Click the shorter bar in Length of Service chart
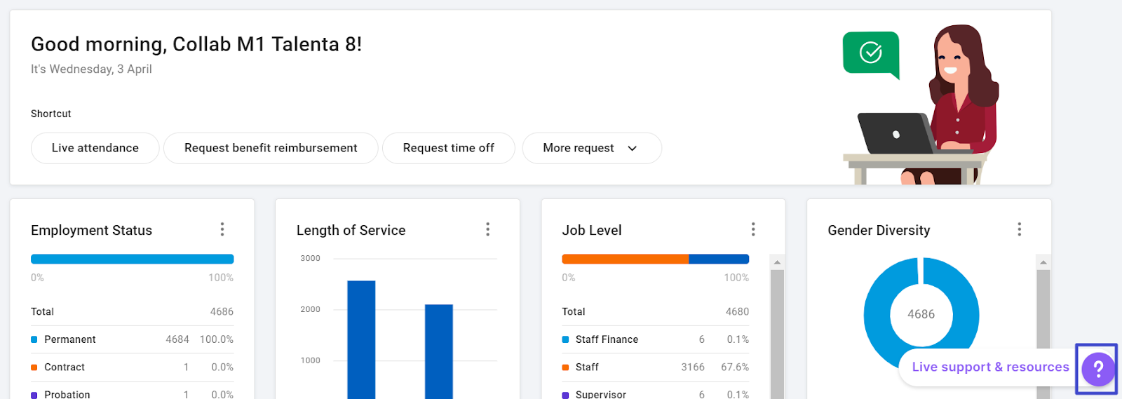Viewport: 1122px width, 399px height. (x=439, y=351)
